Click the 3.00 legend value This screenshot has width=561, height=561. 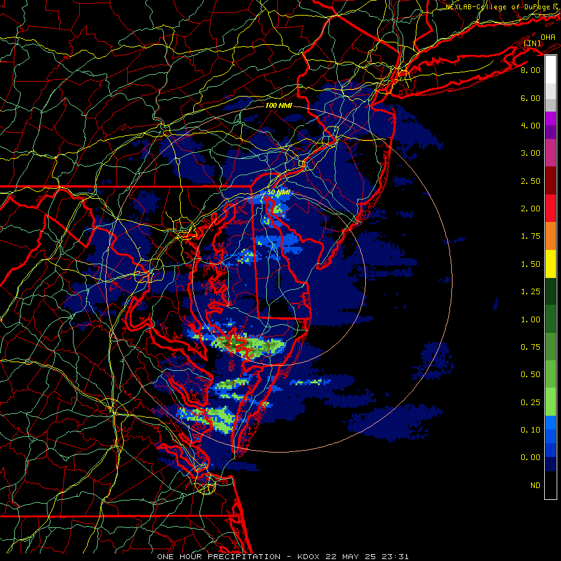[530, 153]
